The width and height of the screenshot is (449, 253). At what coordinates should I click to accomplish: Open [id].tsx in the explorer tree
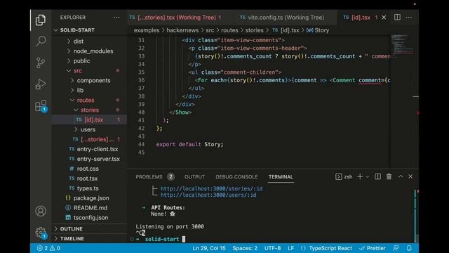coord(90,119)
